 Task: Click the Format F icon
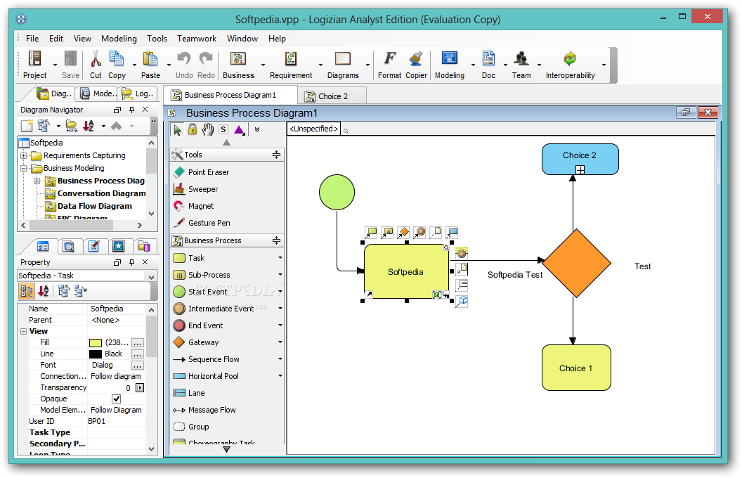click(x=389, y=59)
